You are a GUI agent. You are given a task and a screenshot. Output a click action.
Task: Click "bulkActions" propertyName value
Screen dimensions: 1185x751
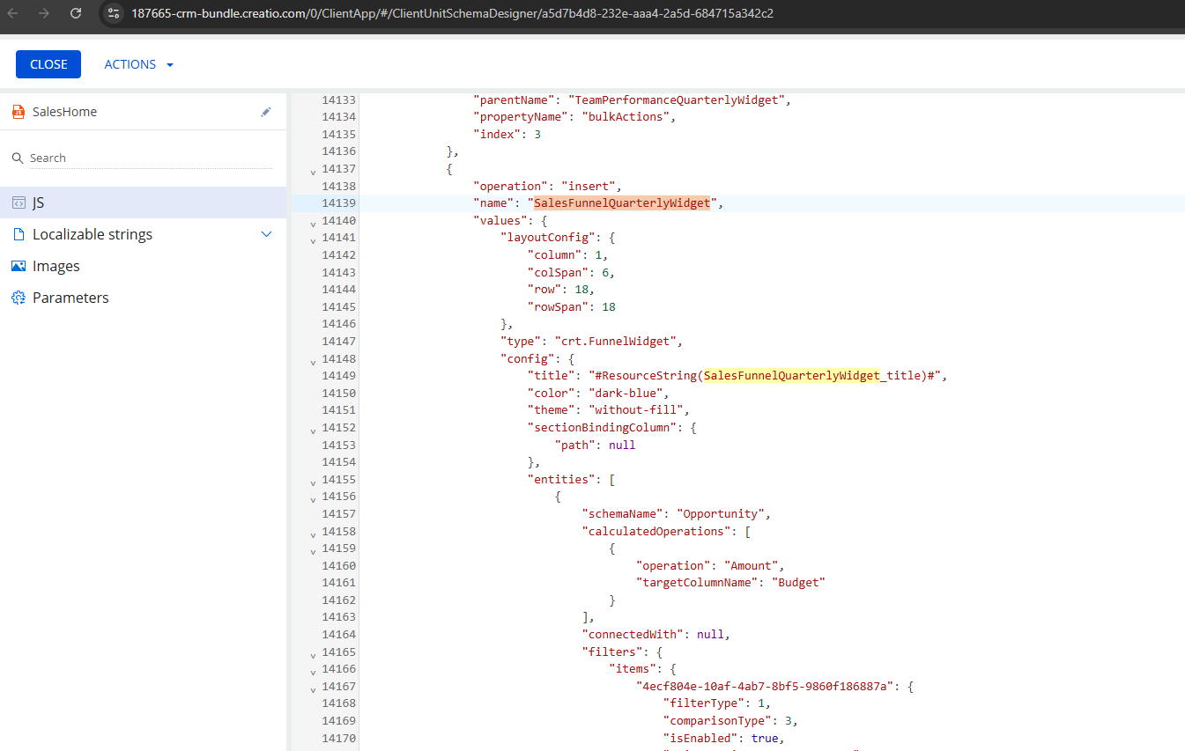[626, 117]
